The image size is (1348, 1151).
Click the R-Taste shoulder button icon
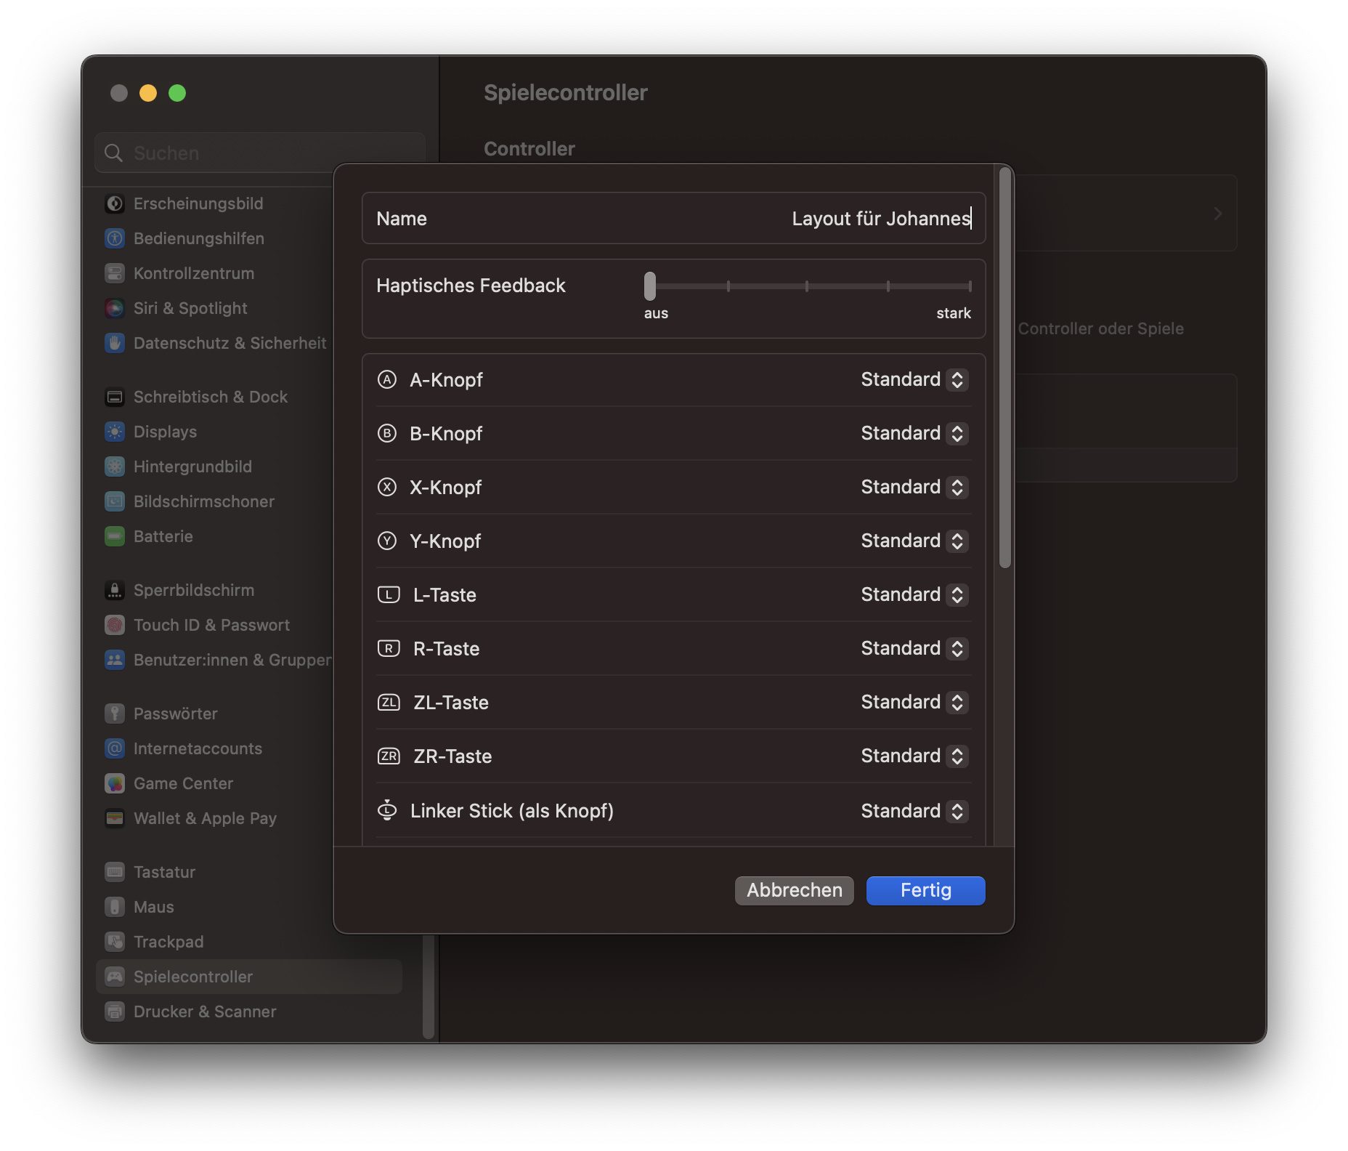pyautogui.click(x=389, y=648)
